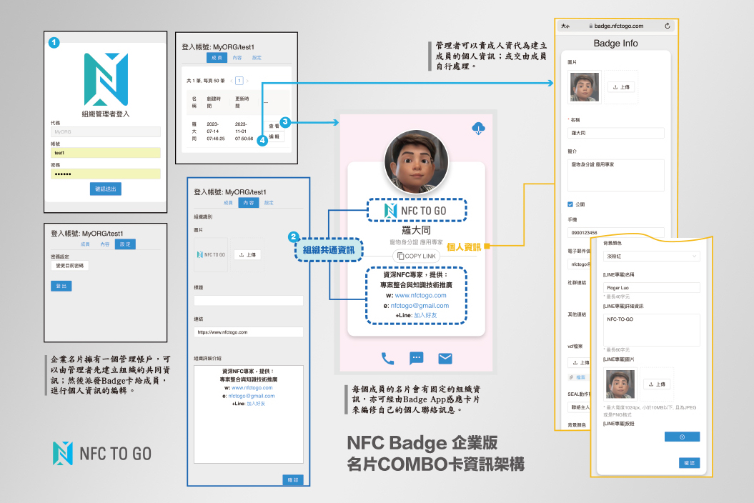Click the NFC TO GO logo thumbnail under 圖片

211,255
